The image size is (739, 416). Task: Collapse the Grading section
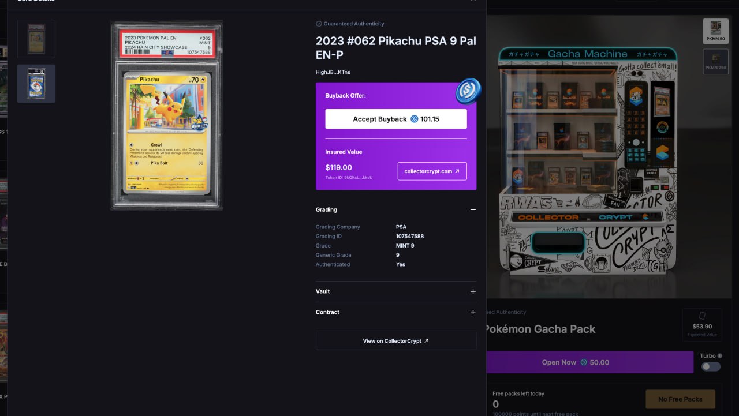tap(473, 209)
